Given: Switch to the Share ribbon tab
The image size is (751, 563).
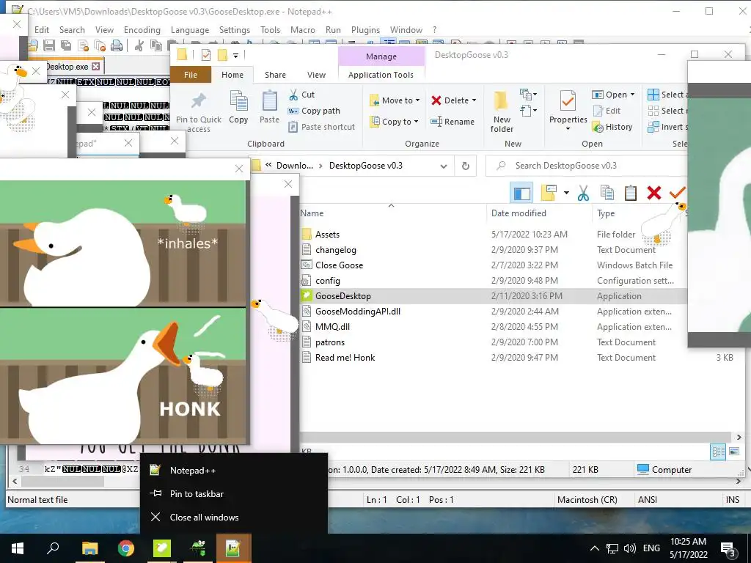Looking at the screenshot, I should click(276, 75).
